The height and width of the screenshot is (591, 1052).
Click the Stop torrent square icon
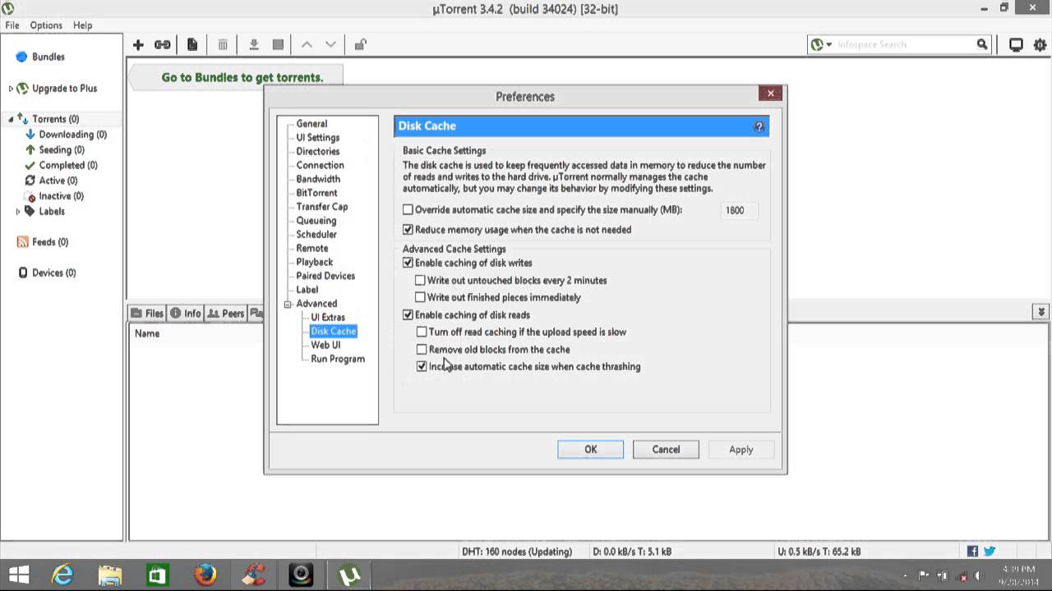279,44
